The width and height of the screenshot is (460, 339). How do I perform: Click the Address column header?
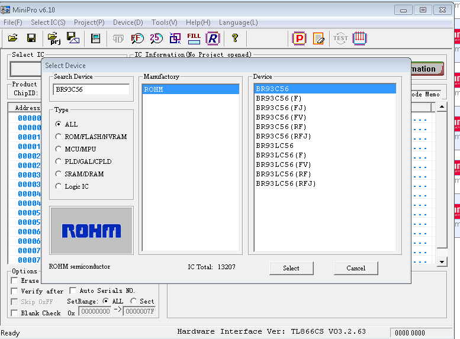coord(25,108)
